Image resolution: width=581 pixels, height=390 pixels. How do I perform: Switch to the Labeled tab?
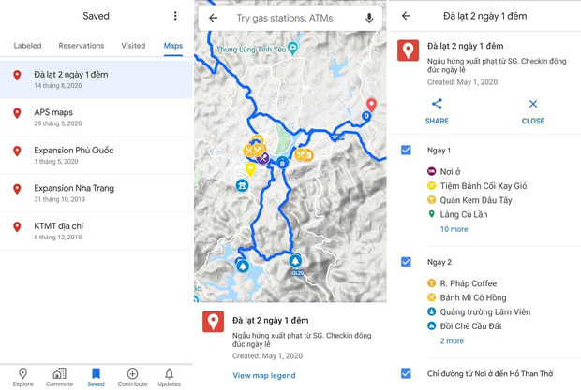pos(27,46)
